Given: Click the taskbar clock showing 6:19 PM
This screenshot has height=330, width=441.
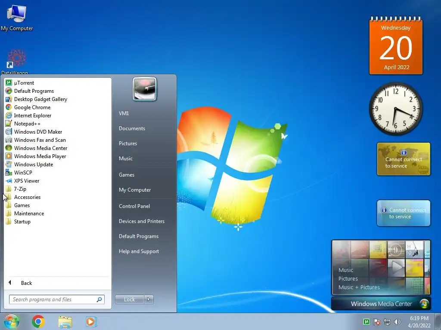Looking at the screenshot, I should pos(419,322).
